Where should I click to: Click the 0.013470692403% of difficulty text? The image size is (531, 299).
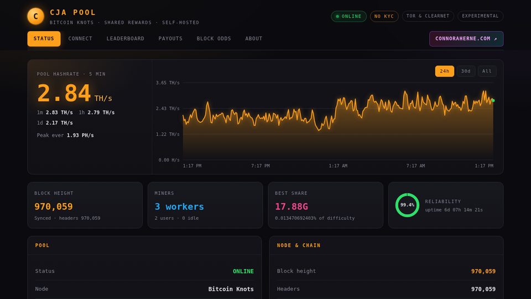click(315, 218)
